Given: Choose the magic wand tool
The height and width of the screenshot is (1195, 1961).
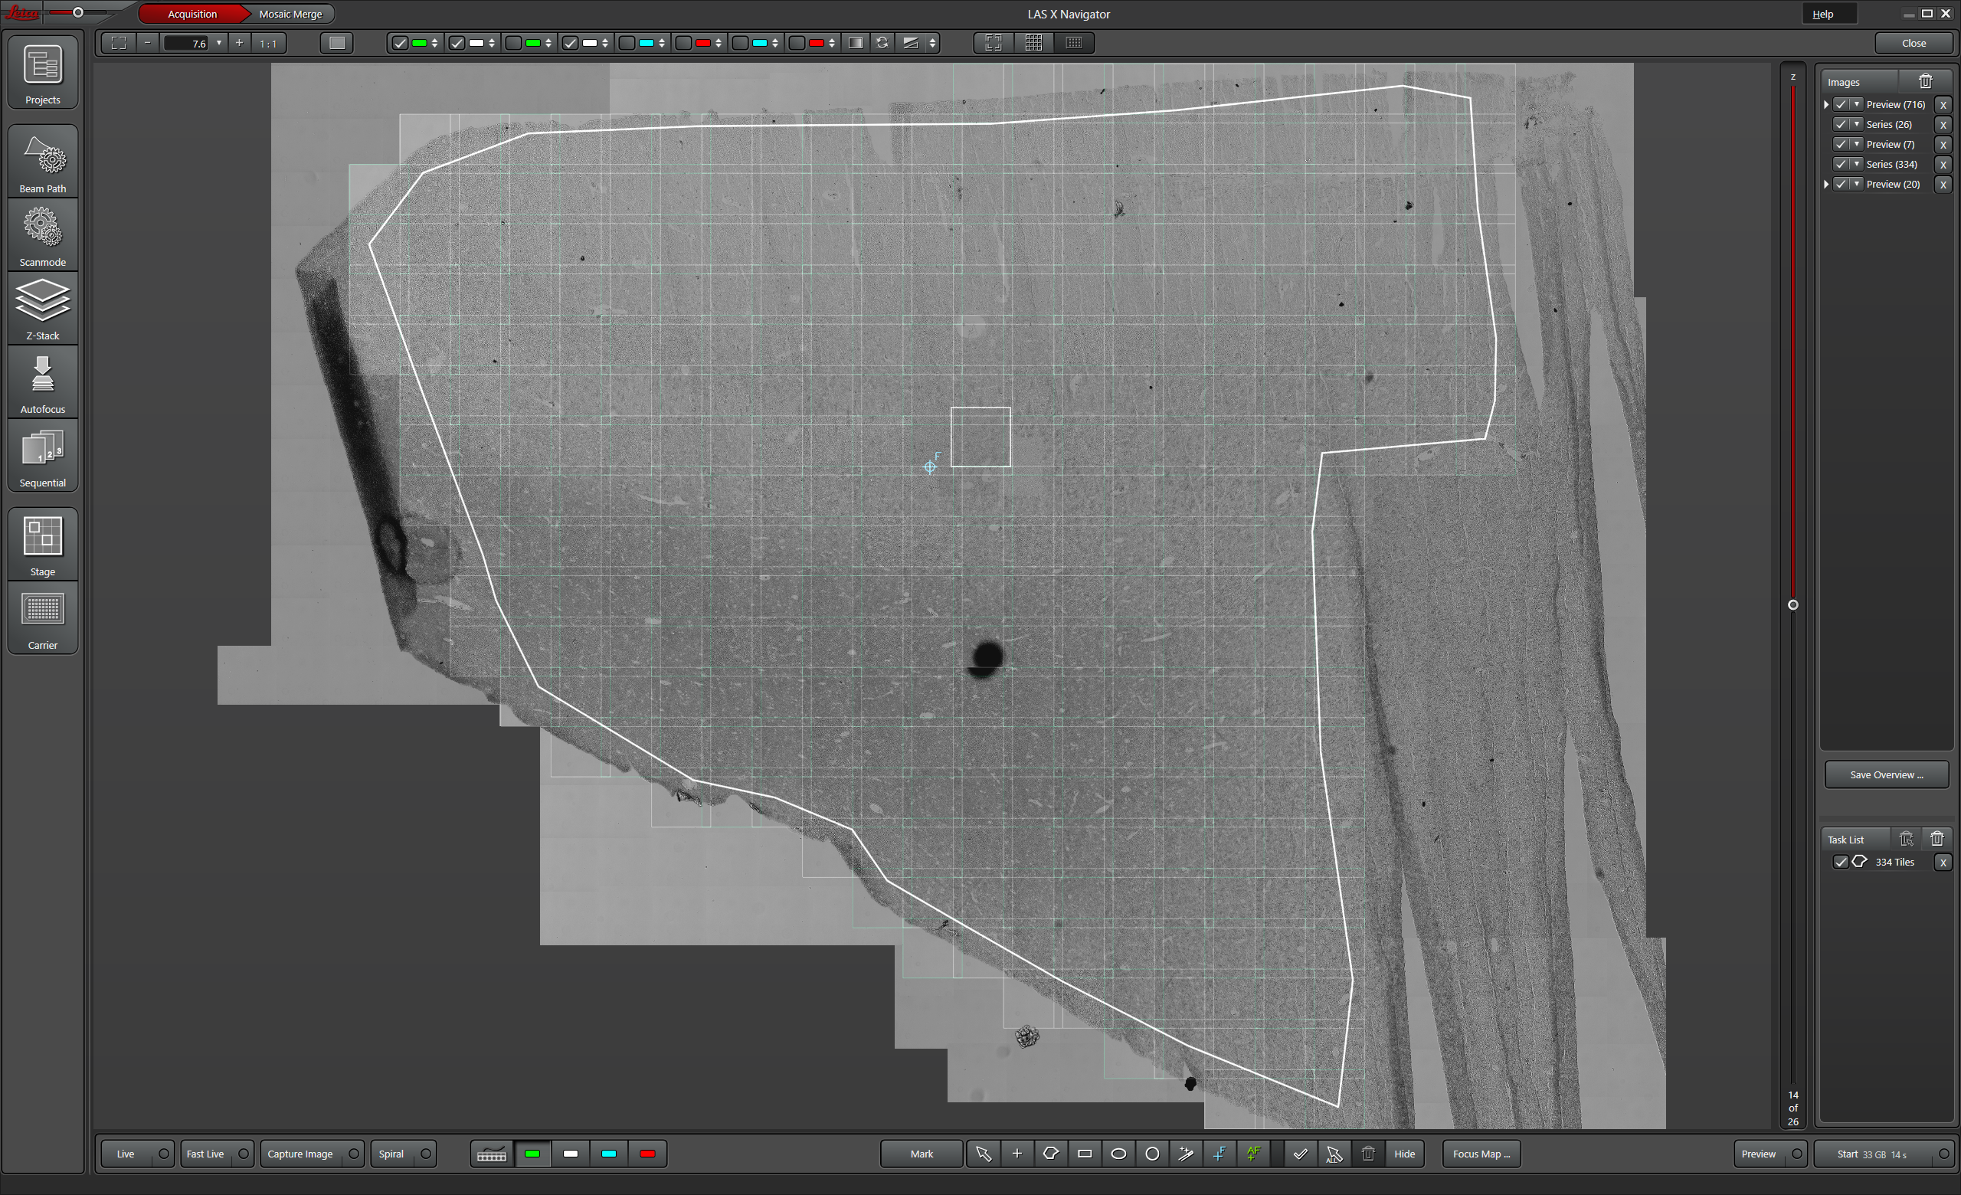Looking at the screenshot, I should [1186, 1154].
